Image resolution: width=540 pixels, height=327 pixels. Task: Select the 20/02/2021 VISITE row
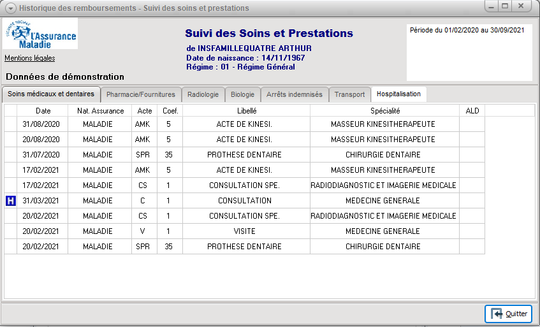click(246, 231)
